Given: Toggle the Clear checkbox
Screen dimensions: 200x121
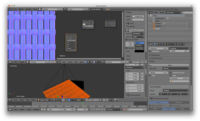Looking at the screenshot, I should [x=150, y=75].
